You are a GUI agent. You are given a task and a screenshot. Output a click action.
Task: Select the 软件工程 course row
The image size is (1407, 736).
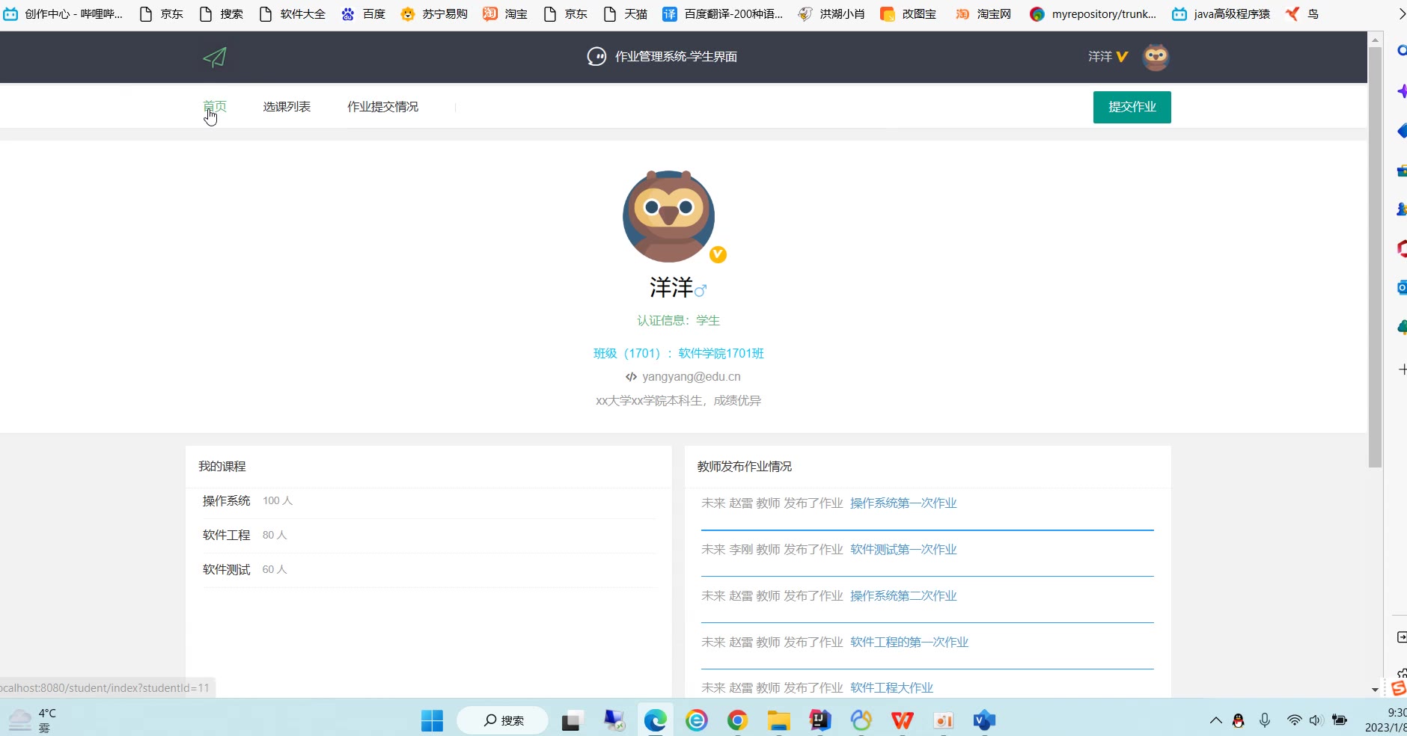pyautogui.click(x=429, y=536)
